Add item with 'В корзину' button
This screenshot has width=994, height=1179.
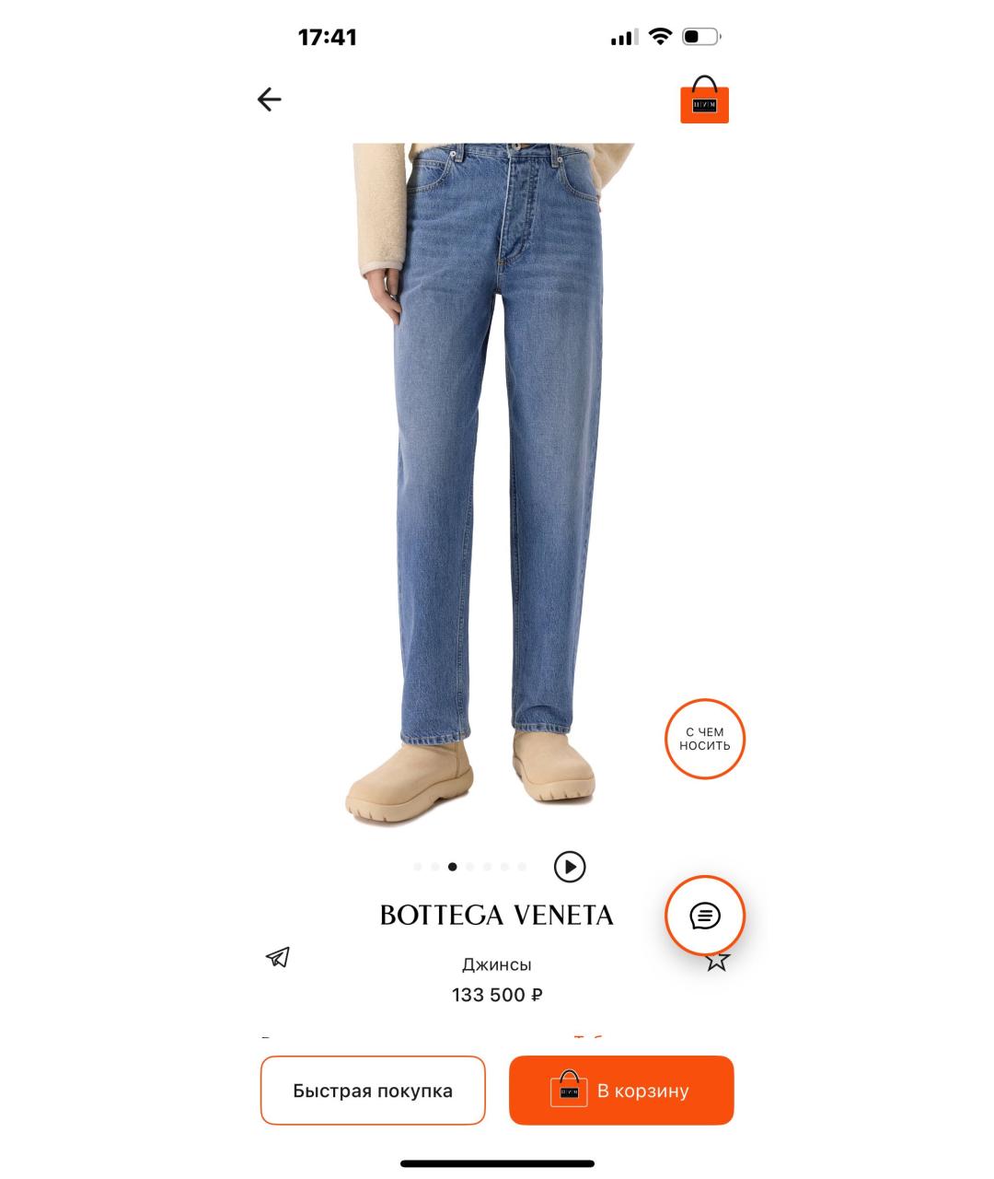tap(621, 1091)
